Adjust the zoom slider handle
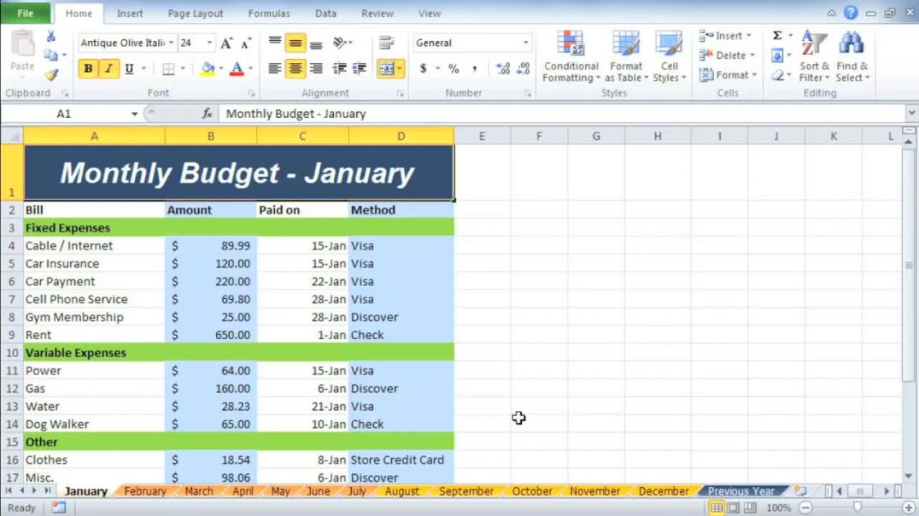This screenshot has width=919, height=516. point(857,507)
